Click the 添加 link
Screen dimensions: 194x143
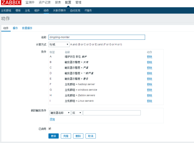click(52, 119)
